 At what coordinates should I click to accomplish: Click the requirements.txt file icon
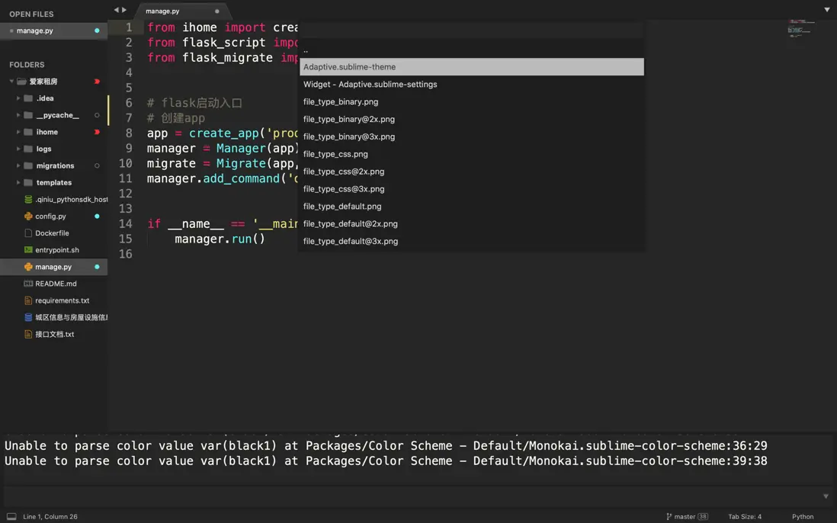tap(28, 300)
